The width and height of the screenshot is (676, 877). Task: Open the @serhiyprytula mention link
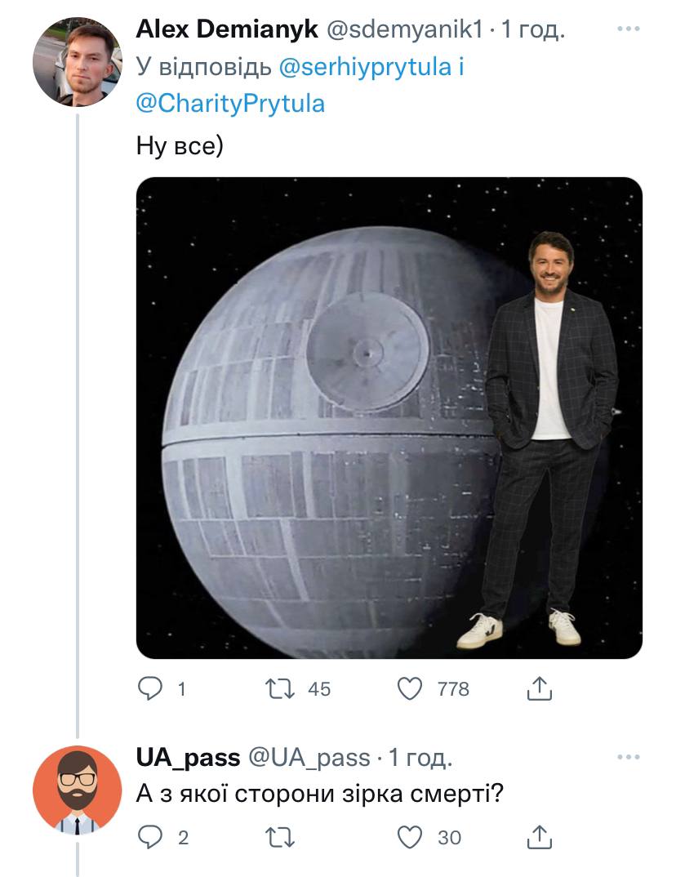click(x=364, y=67)
